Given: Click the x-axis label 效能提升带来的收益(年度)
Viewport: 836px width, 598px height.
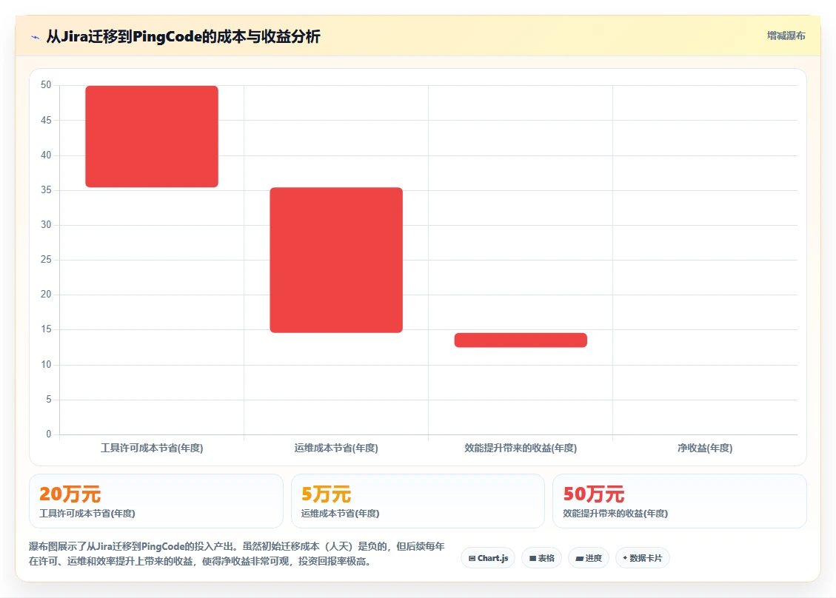Looking at the screenshot, I should tap(521, 448).
